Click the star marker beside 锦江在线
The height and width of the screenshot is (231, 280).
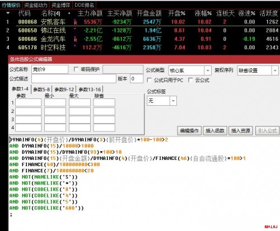(x=75, y=29)
